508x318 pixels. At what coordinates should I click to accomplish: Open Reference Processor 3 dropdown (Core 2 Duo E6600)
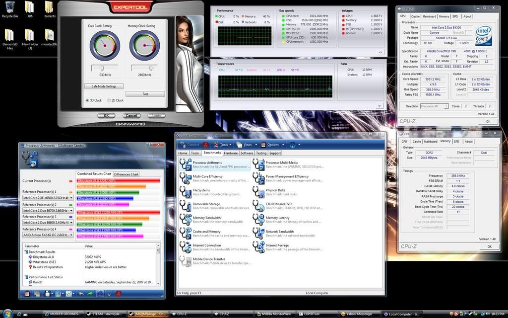[48, 223]
